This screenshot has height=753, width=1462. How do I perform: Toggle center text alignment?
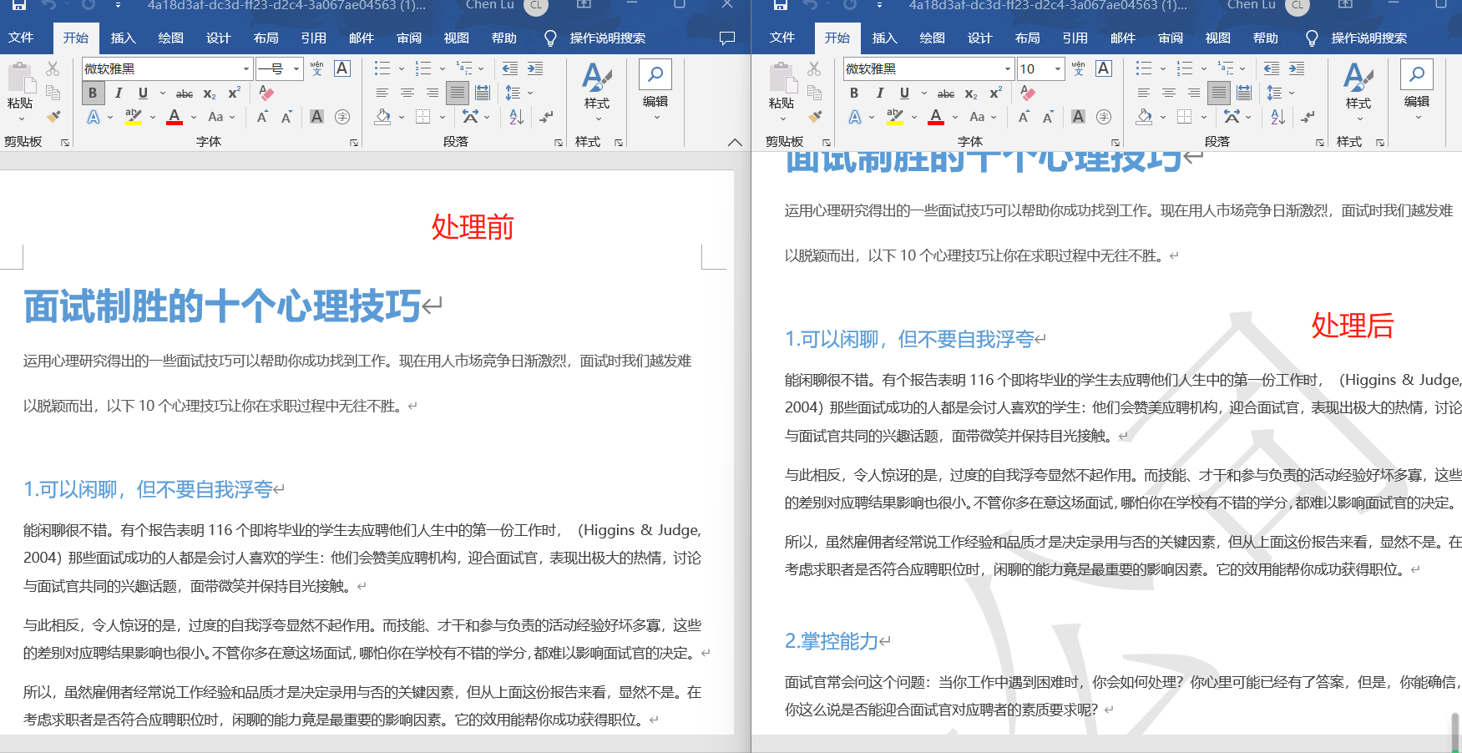tap(407, 93)
